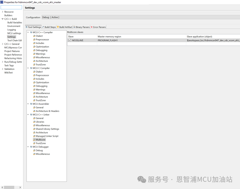Image resolution: width=240 pixels, height=189 pixels.
Task: Select TrustZone icon under MCU C++ Linker
Action: pyautogui.click(x=34, y=143)
